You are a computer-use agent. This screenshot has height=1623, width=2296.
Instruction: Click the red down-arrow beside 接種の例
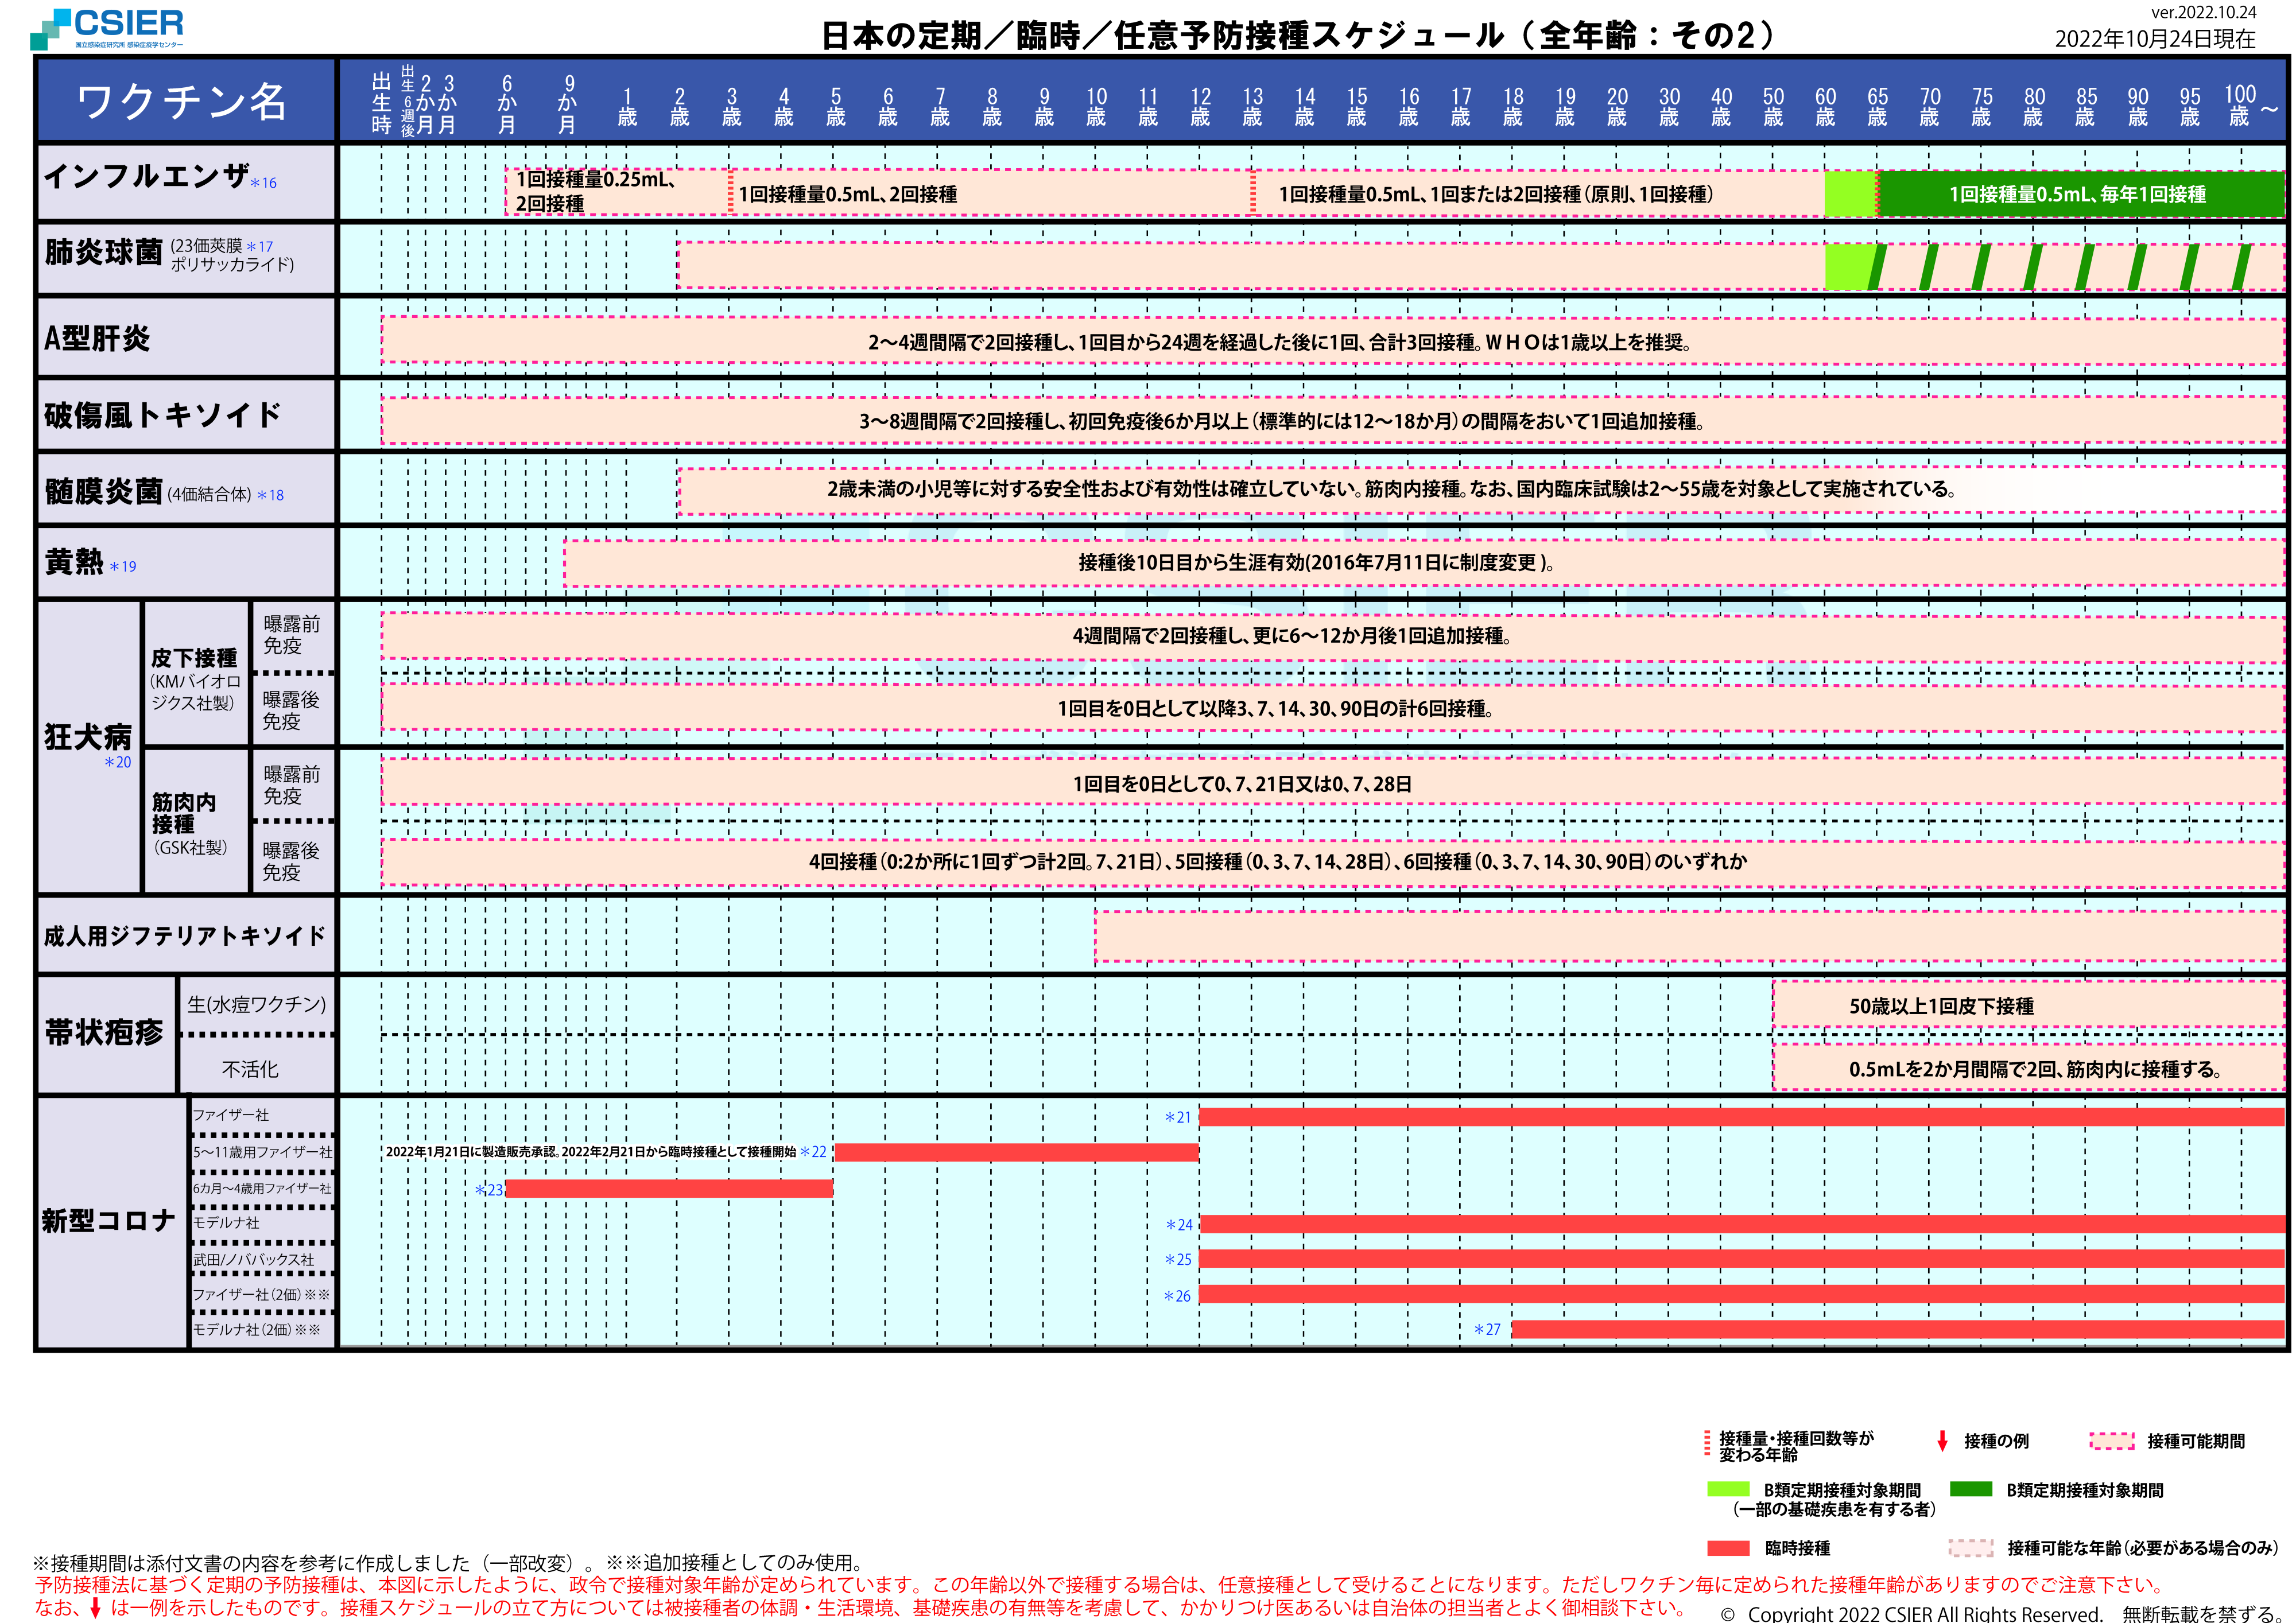click(x=1942, y=1441)
